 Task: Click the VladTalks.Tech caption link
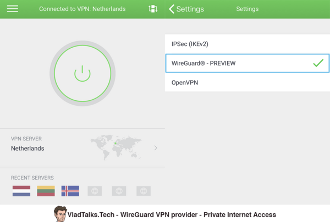pyautogui.click(x=172, y=215)
